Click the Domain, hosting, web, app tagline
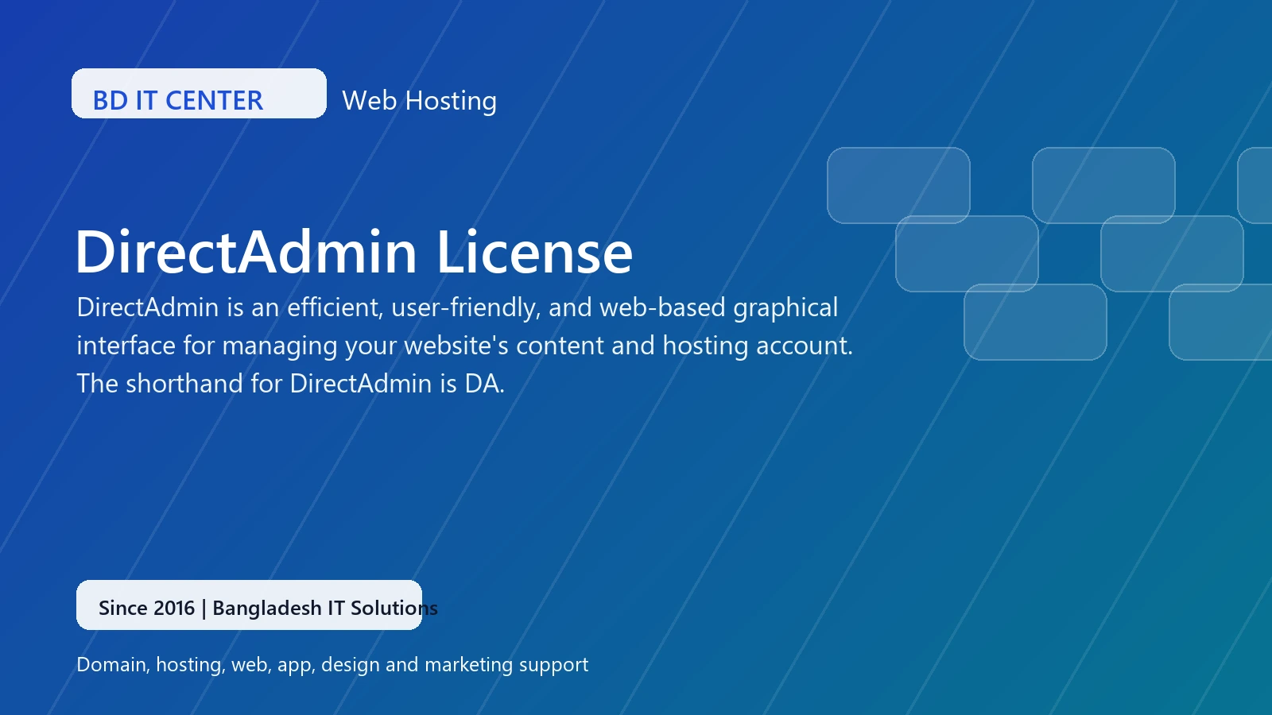The image size is (1272, 715). point(332,665)
